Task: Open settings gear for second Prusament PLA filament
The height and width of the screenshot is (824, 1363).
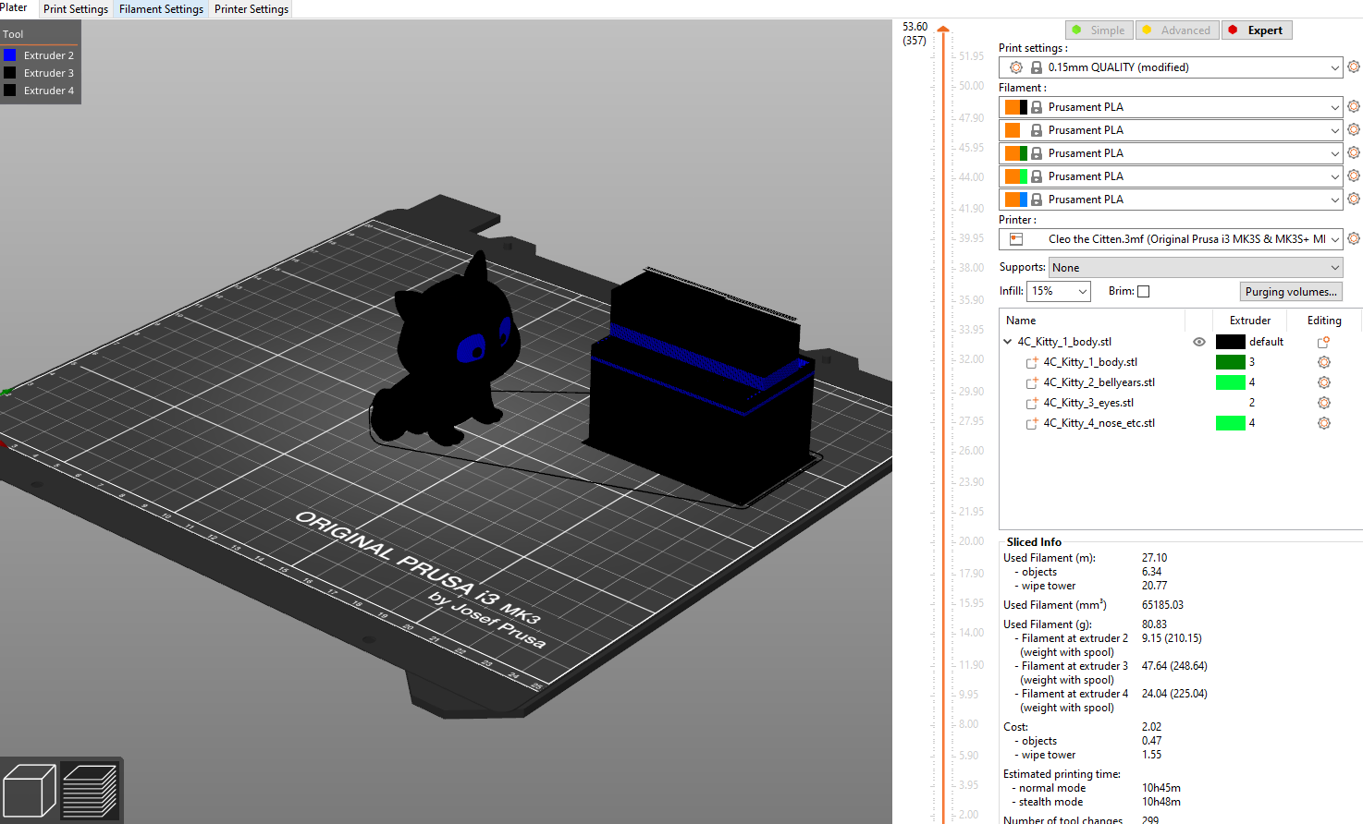Action: click(x=1354, y=129)
